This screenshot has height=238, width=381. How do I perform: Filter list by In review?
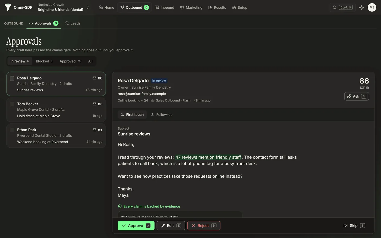tap(20, 61)
